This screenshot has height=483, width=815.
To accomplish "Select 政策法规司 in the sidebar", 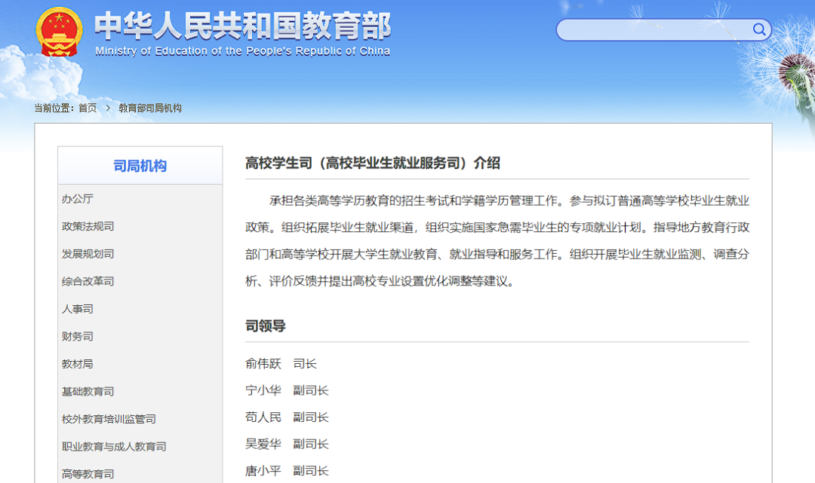I will [x=88, y=226].
